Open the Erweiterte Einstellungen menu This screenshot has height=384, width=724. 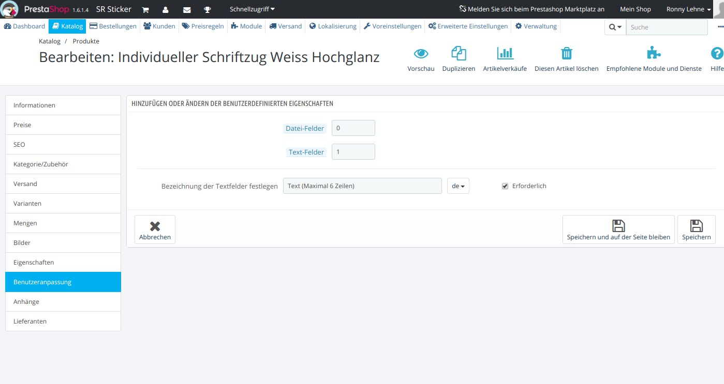point(468,26)
